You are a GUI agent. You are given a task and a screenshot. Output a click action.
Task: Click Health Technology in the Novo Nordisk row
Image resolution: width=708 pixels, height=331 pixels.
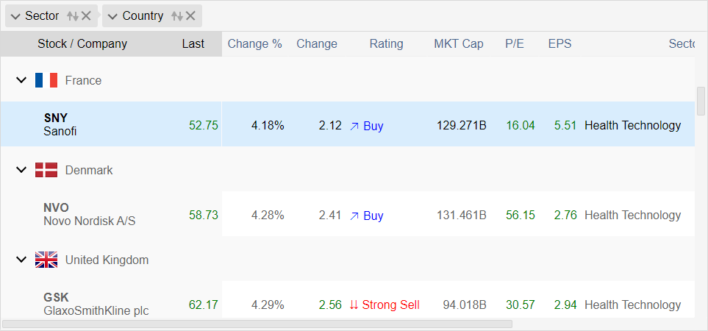click(632, 216)
